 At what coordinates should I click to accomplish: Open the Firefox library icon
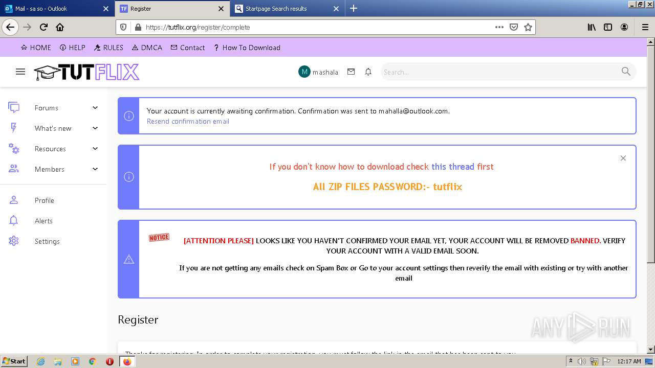pyautogui.click(x=592, y=27)
